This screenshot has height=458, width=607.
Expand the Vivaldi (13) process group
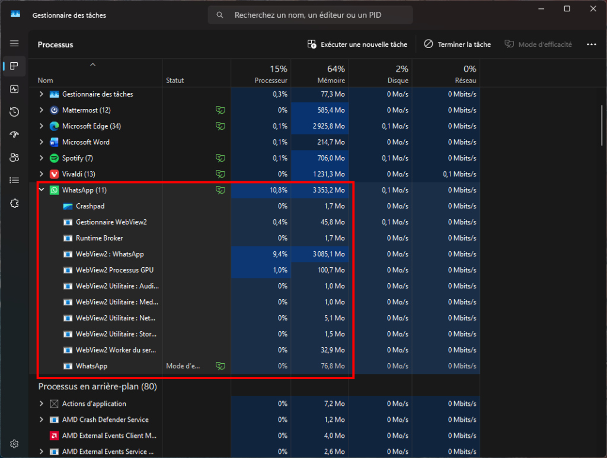(x=41, y=174)
